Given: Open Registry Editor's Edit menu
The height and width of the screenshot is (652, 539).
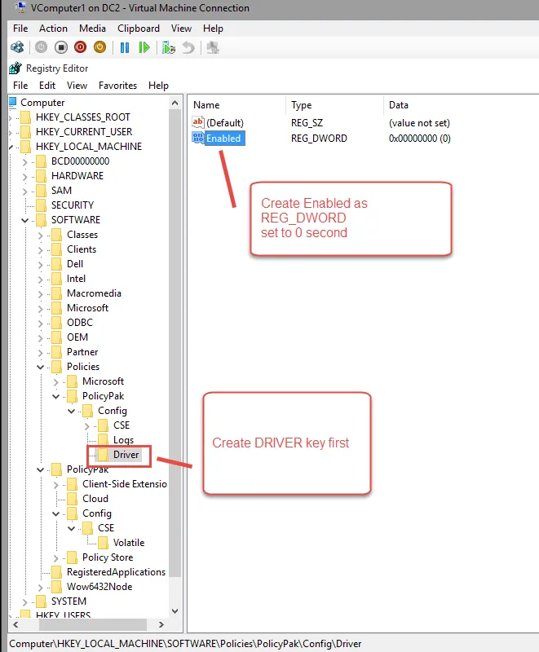Looking at the screenshot, I should [x=47, y=86].
